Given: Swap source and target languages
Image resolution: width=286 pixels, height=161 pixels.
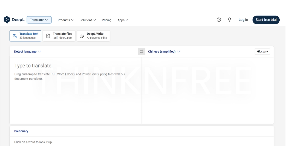Looking at the screenshot, I should 141,51.
